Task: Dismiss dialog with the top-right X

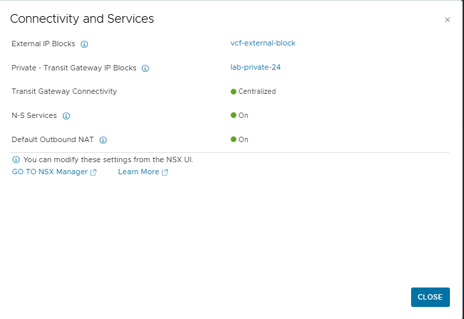Action: (x=447, y=20)
